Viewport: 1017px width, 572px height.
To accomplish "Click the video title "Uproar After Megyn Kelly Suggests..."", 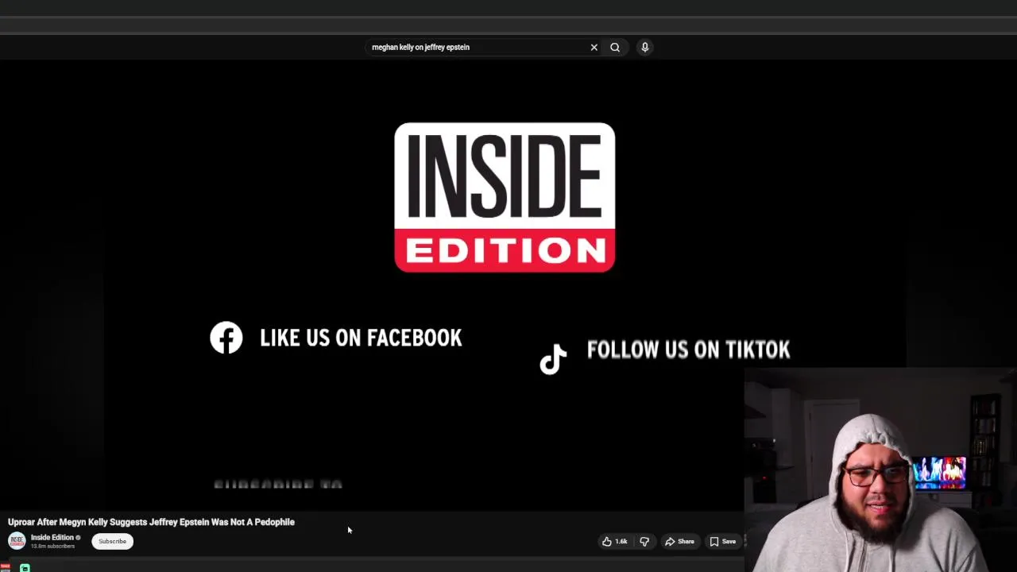I will pyautogui.click(x=151, y=522).
